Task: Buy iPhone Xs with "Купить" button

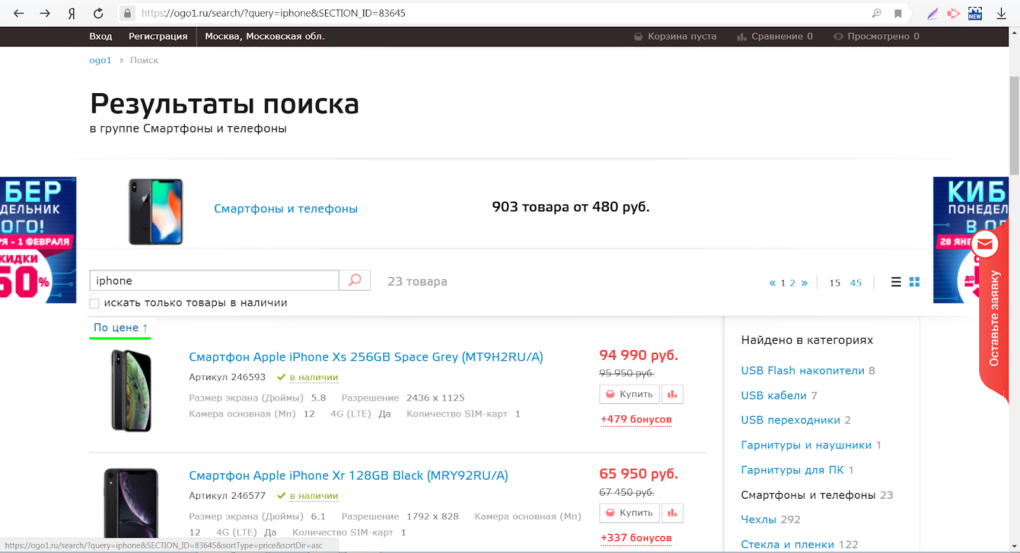Action: pyautogui.click(x=629, y=394)
